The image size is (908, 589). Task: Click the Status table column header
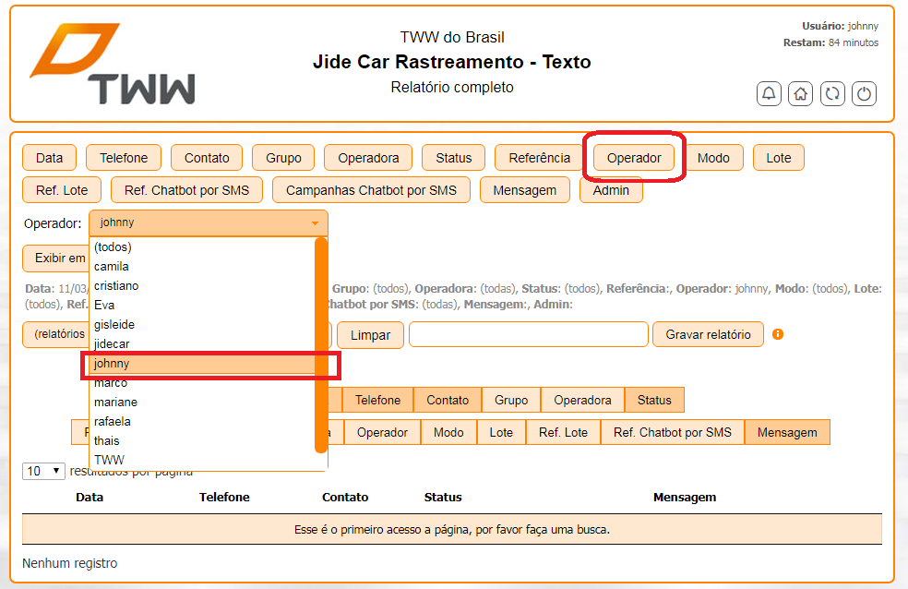pos(442,497)
